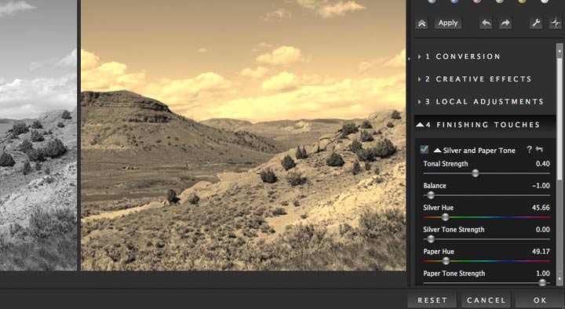Collapse the 4 Finishing Touches section
Screen dimensions: 565x309
point(485,125)
